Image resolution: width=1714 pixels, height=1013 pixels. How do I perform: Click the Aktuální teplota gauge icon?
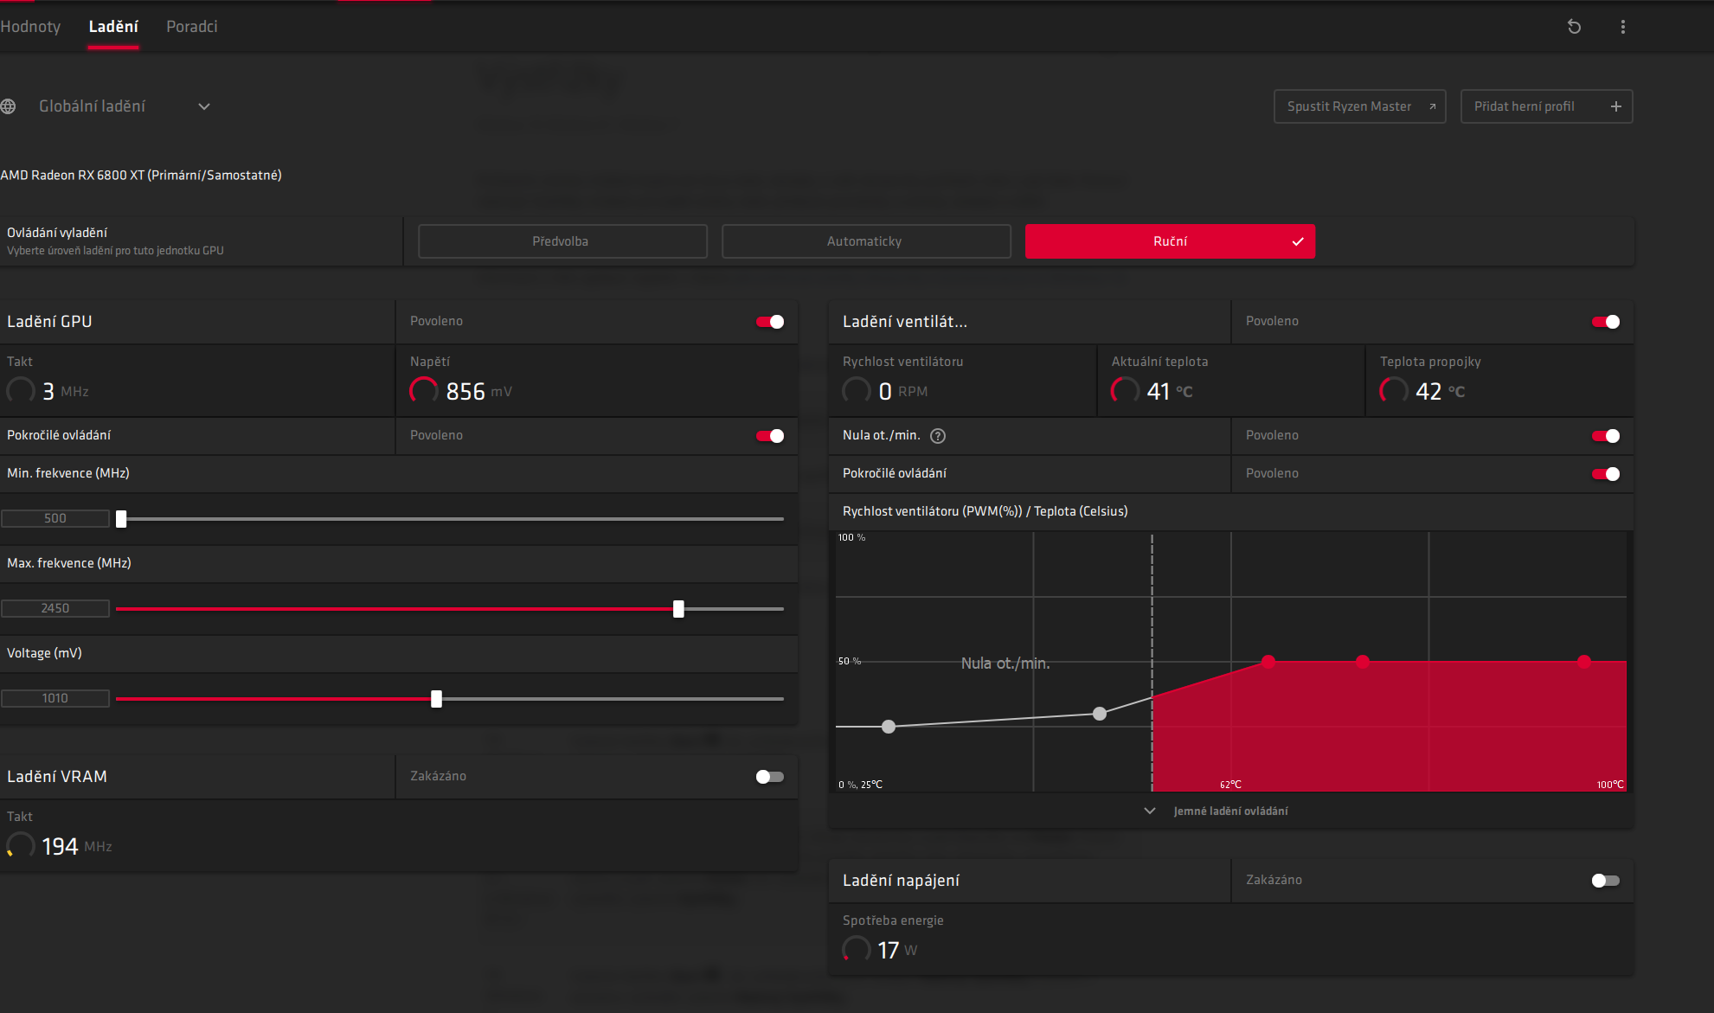point(1125,391)
